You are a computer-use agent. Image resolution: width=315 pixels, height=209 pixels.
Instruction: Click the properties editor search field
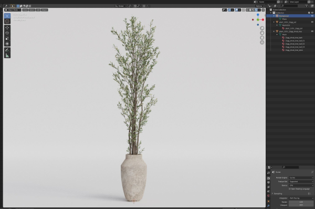coord(290,167)
